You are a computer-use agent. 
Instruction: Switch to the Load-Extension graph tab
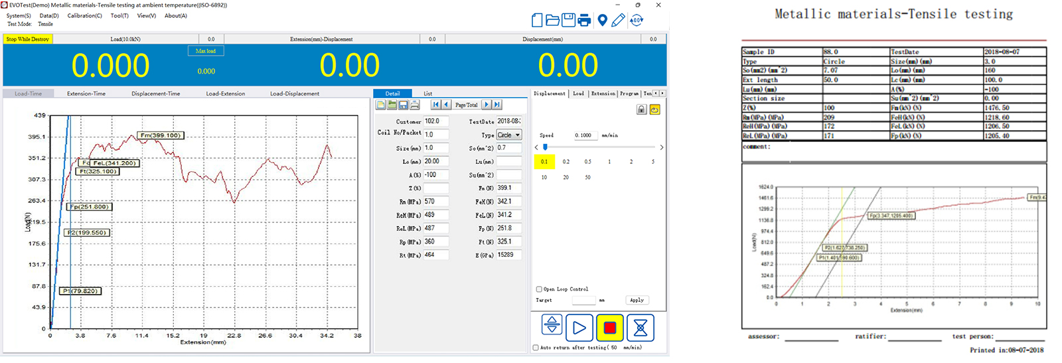[x=225, y=94]
